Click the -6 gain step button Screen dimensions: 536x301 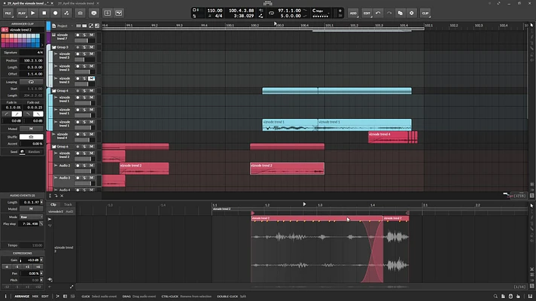tap(7, 267)
